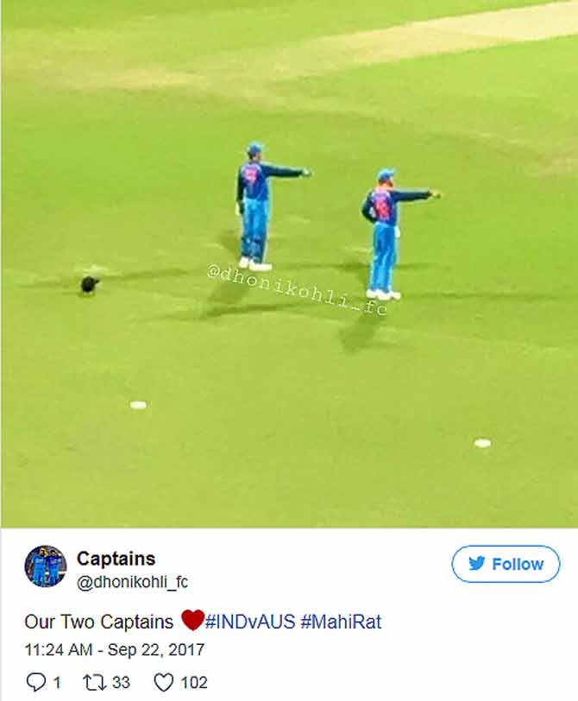Click the retweet count 33
The width and height of the screenshot is (578, 701).
pos(121,683)
